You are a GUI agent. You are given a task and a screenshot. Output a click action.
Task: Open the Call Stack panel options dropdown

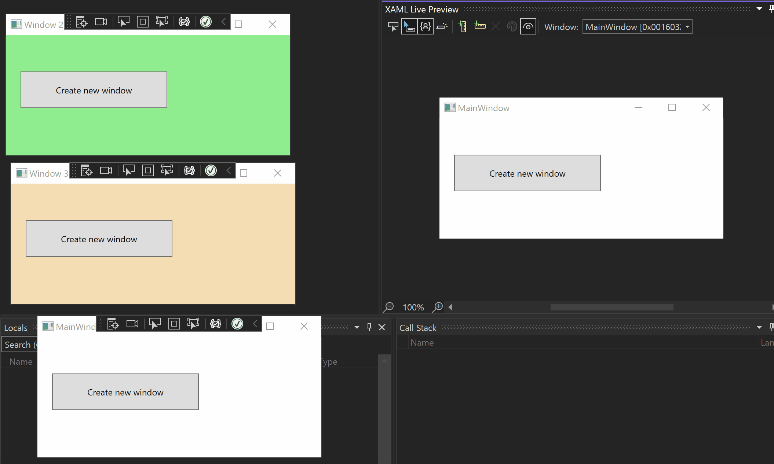[759, 327]
